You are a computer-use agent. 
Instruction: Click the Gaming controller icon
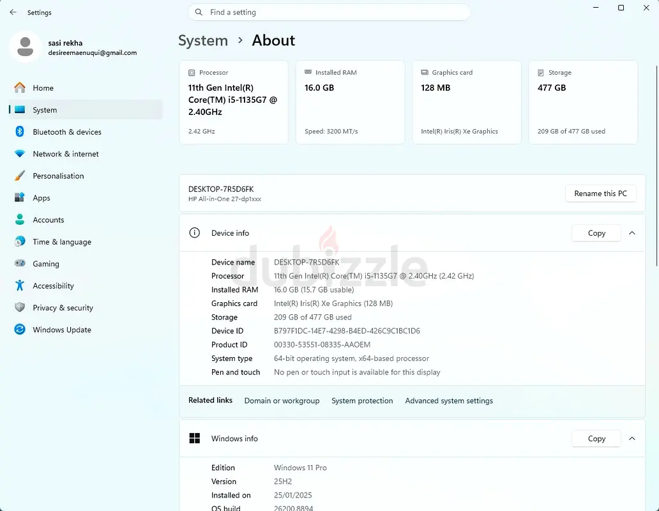coord(20,263)
